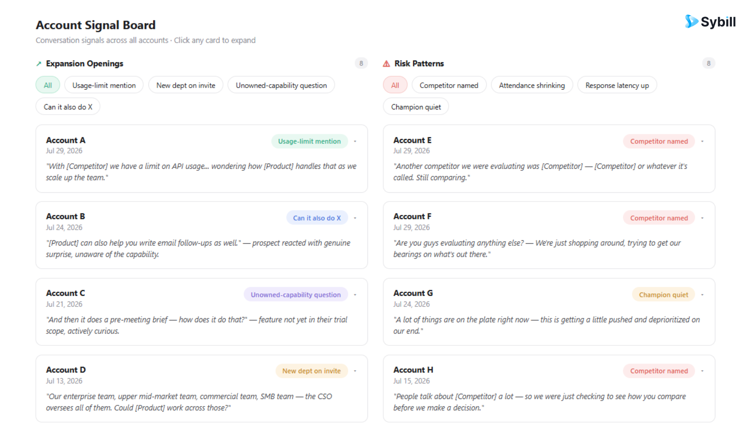Screen dimensions: 752x443
Task: Open the Account D card title
Action: [66, 370]
